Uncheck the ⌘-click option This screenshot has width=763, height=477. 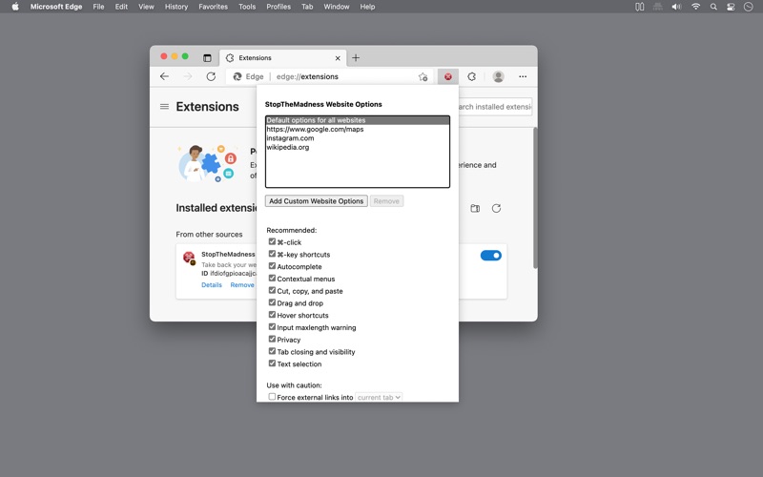click(272, 241)
